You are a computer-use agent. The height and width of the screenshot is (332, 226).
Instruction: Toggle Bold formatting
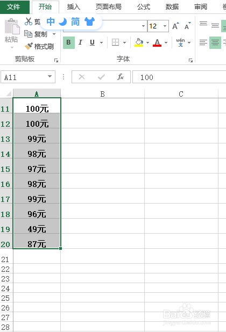69,42
